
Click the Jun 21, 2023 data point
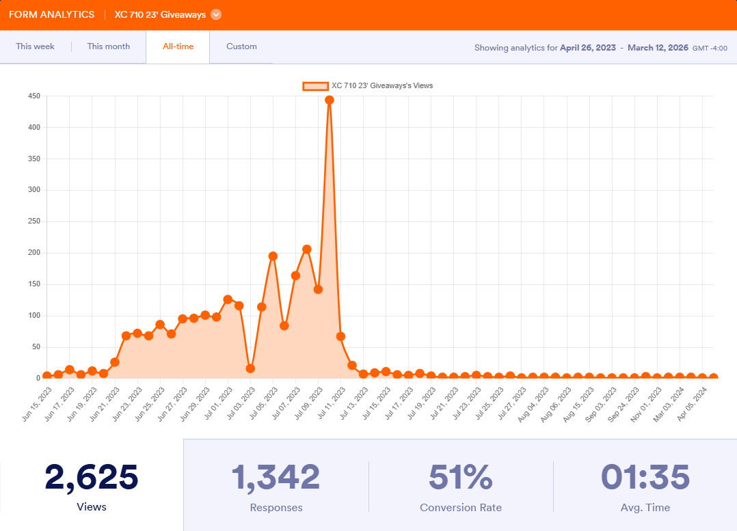pyautogui.click(x=115, y=362)
